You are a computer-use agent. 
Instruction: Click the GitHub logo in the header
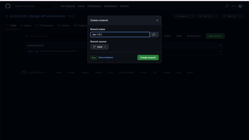[8, 6]
